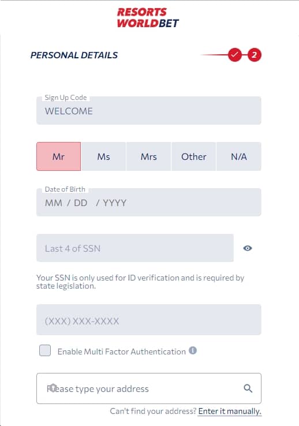Open the Enter it manually link
The height and width of the screenshot is (426, 299).
230,411
